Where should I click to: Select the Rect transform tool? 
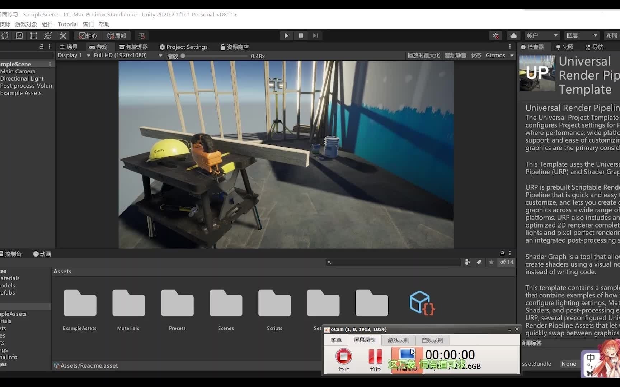pos(33,35)
